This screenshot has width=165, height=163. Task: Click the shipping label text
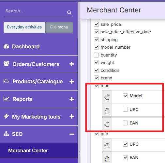point(109,40)
